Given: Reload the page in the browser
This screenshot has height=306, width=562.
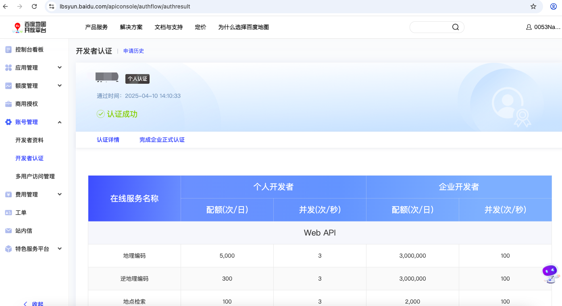Looking at the screenshot, I should pyautogui.click(x=34, y=6).
